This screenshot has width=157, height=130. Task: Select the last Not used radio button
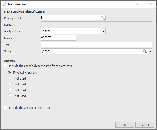(10, 95)
